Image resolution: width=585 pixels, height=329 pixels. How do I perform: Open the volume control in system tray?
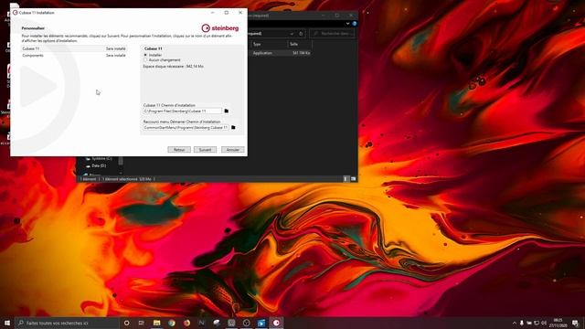click(x=544, y=323)
